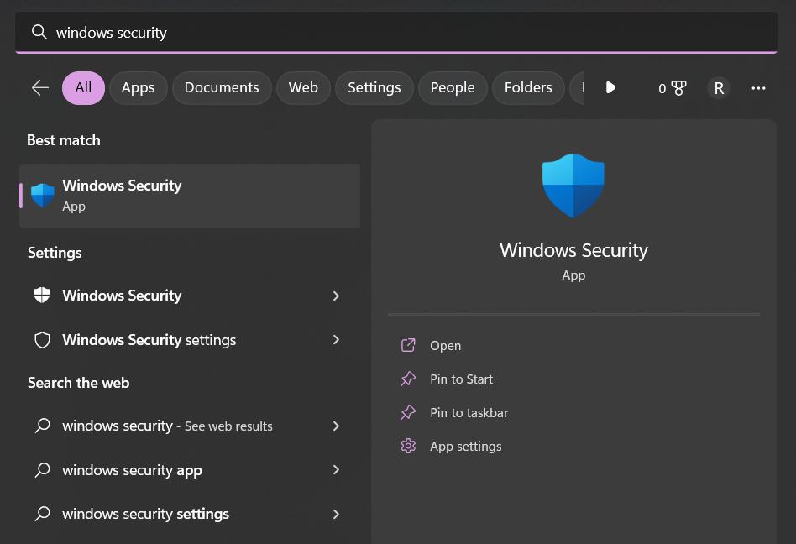Expand 'Windows Security settings' chevron
The height and width of the screenshot is (544, 796).
pyautogui.click(x=336, y=339)
